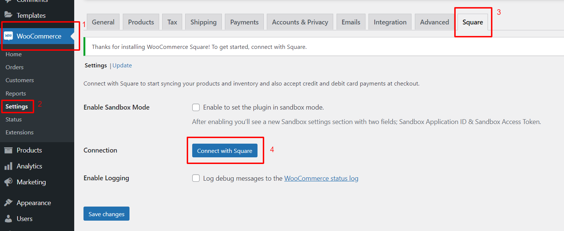
Task: Click the 'Enable Sandbox Mode' setting label
Action: coord(117,107)
